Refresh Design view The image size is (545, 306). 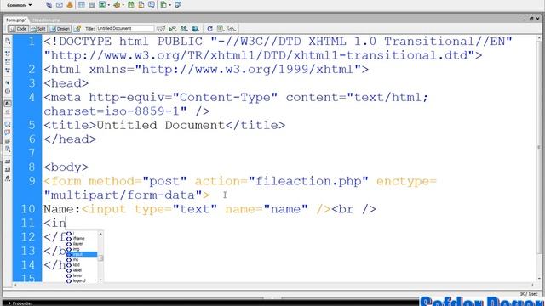209,29
